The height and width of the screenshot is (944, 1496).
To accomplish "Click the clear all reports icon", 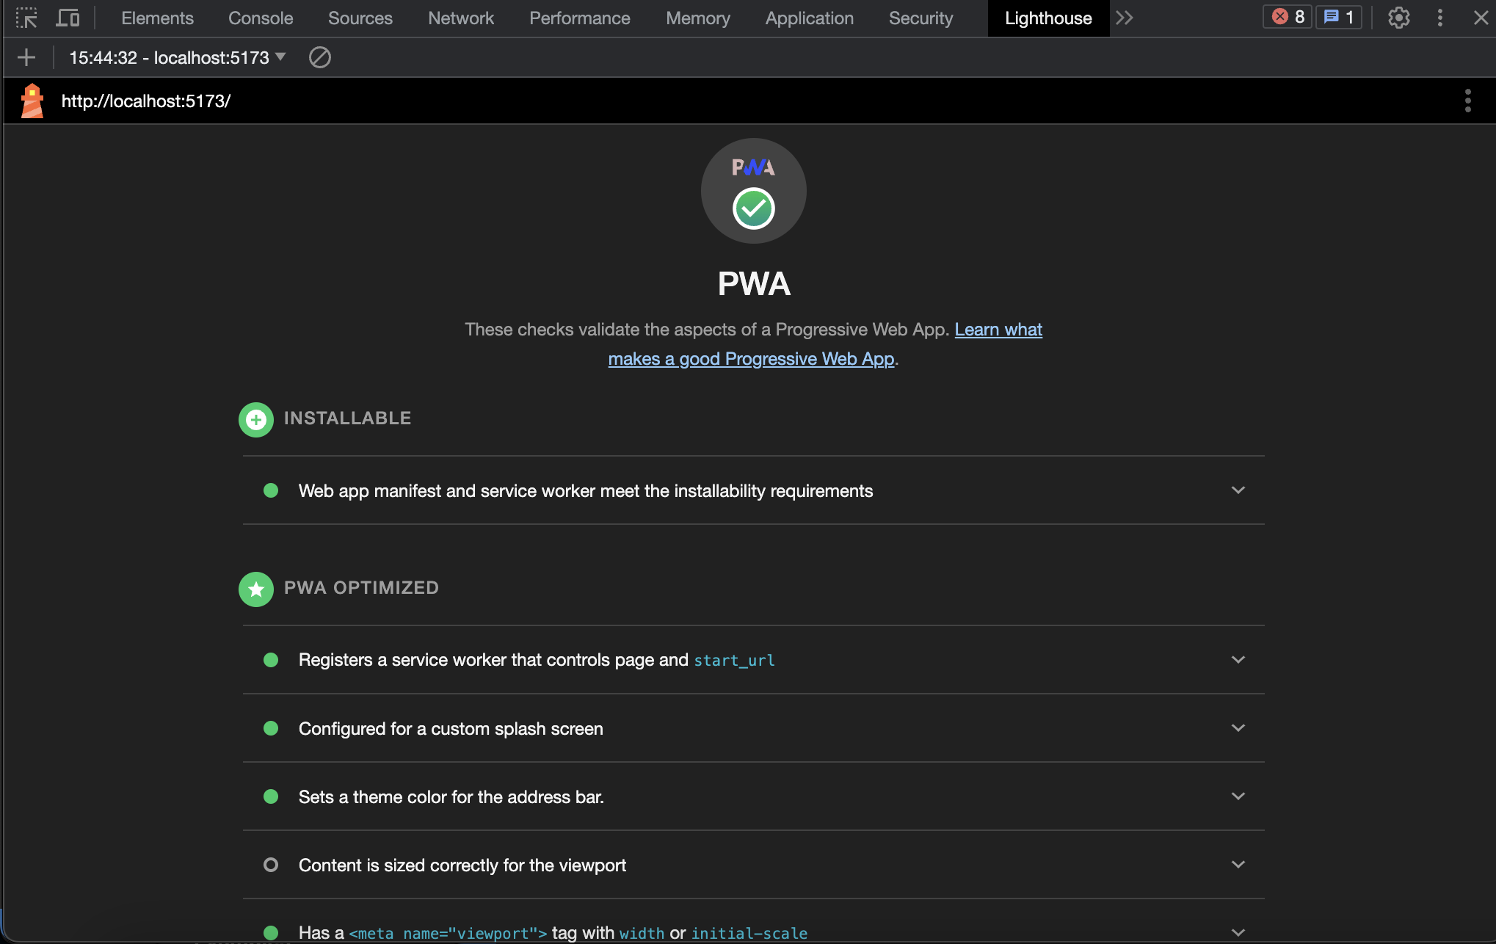I will [x=319, y=57].
